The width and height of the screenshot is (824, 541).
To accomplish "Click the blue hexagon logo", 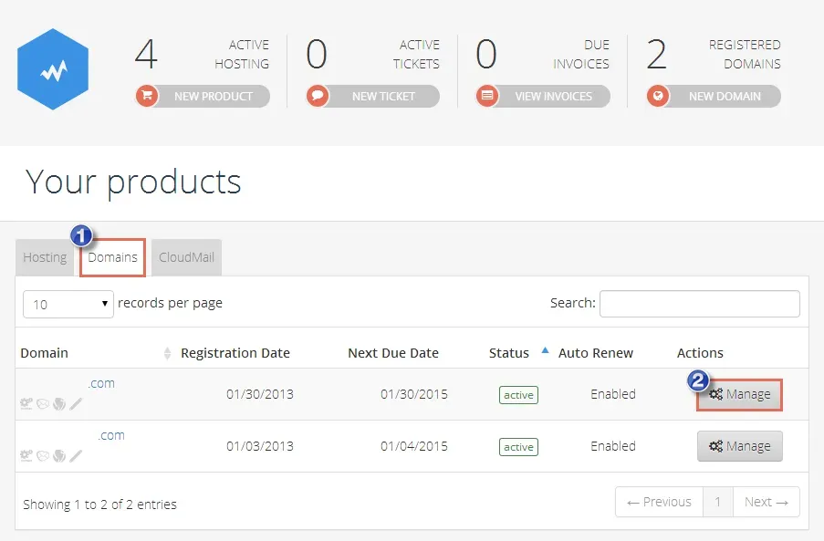I will [x=53, y=69].
